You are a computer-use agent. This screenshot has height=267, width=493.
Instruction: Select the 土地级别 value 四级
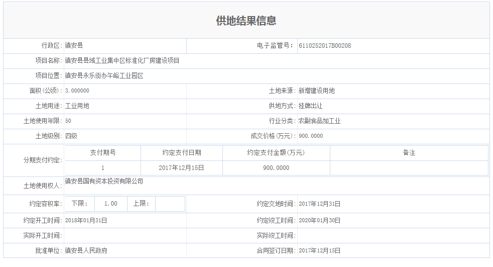click(71, 136)
